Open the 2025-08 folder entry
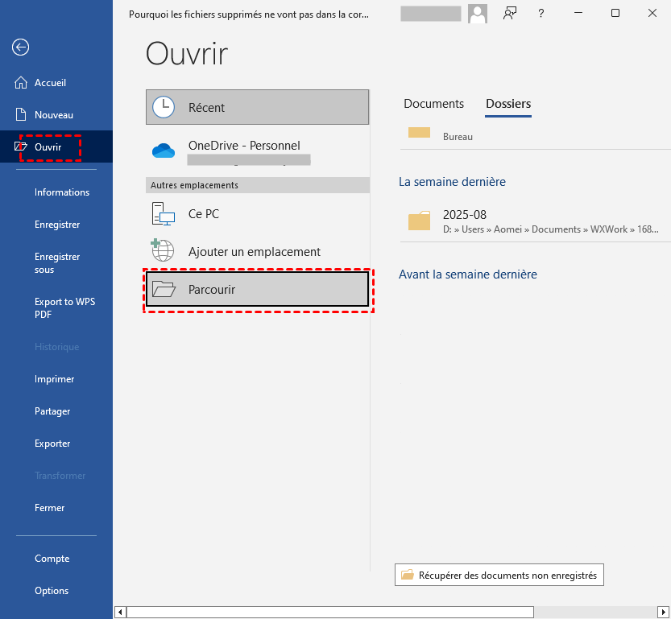 [x=535, y=221]
